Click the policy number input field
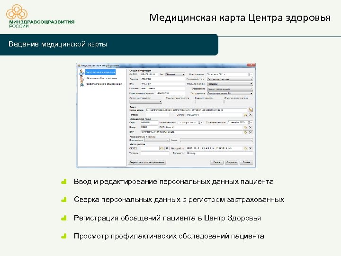This screenshot has height=256, width=341. [149, 128]
